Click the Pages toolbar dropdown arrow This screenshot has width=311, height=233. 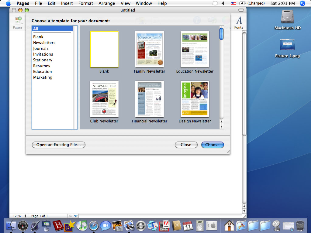pyautogui.click(x=22, y=23)
